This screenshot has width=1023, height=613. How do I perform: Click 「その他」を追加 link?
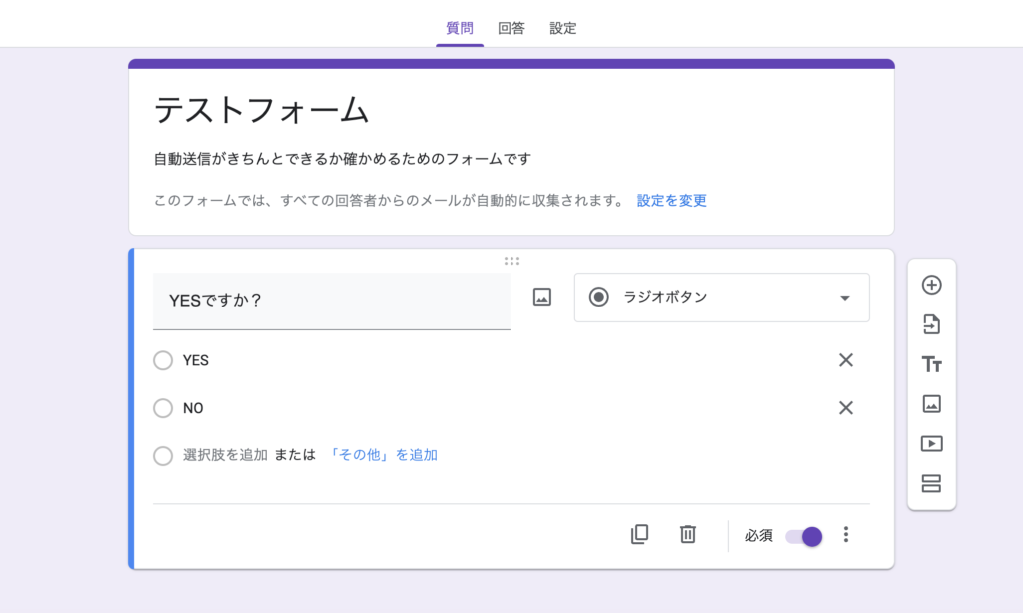pos(383,455)
